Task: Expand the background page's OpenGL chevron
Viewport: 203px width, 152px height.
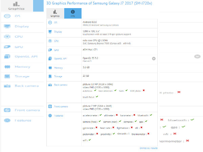Action: [x=197, y=56]
